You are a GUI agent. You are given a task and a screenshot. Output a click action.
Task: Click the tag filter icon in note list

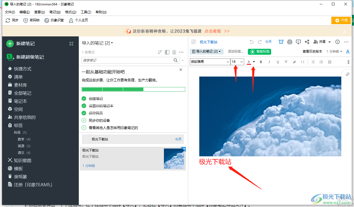click(174, 52)
